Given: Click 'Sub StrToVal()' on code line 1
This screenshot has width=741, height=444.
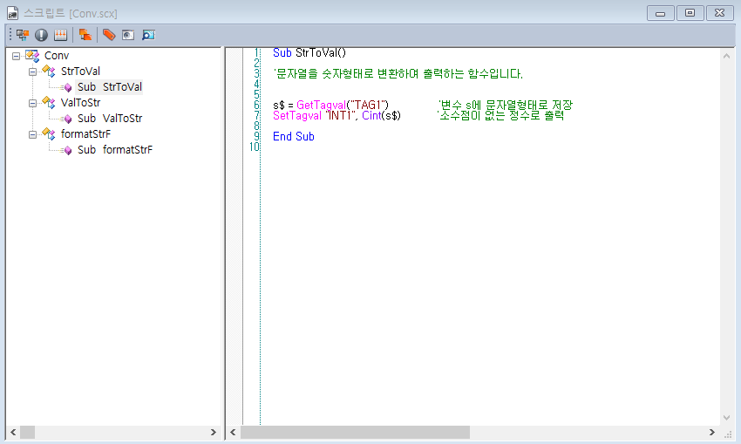Looking at the screenshot, I should 309,53.
